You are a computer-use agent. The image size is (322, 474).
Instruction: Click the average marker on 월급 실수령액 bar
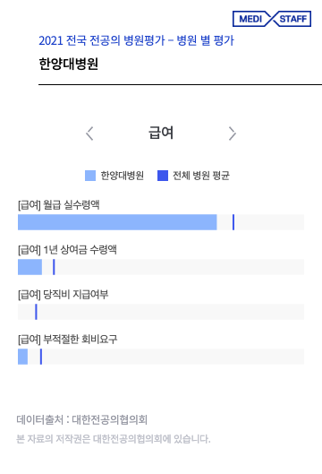[x=233, y=222]
